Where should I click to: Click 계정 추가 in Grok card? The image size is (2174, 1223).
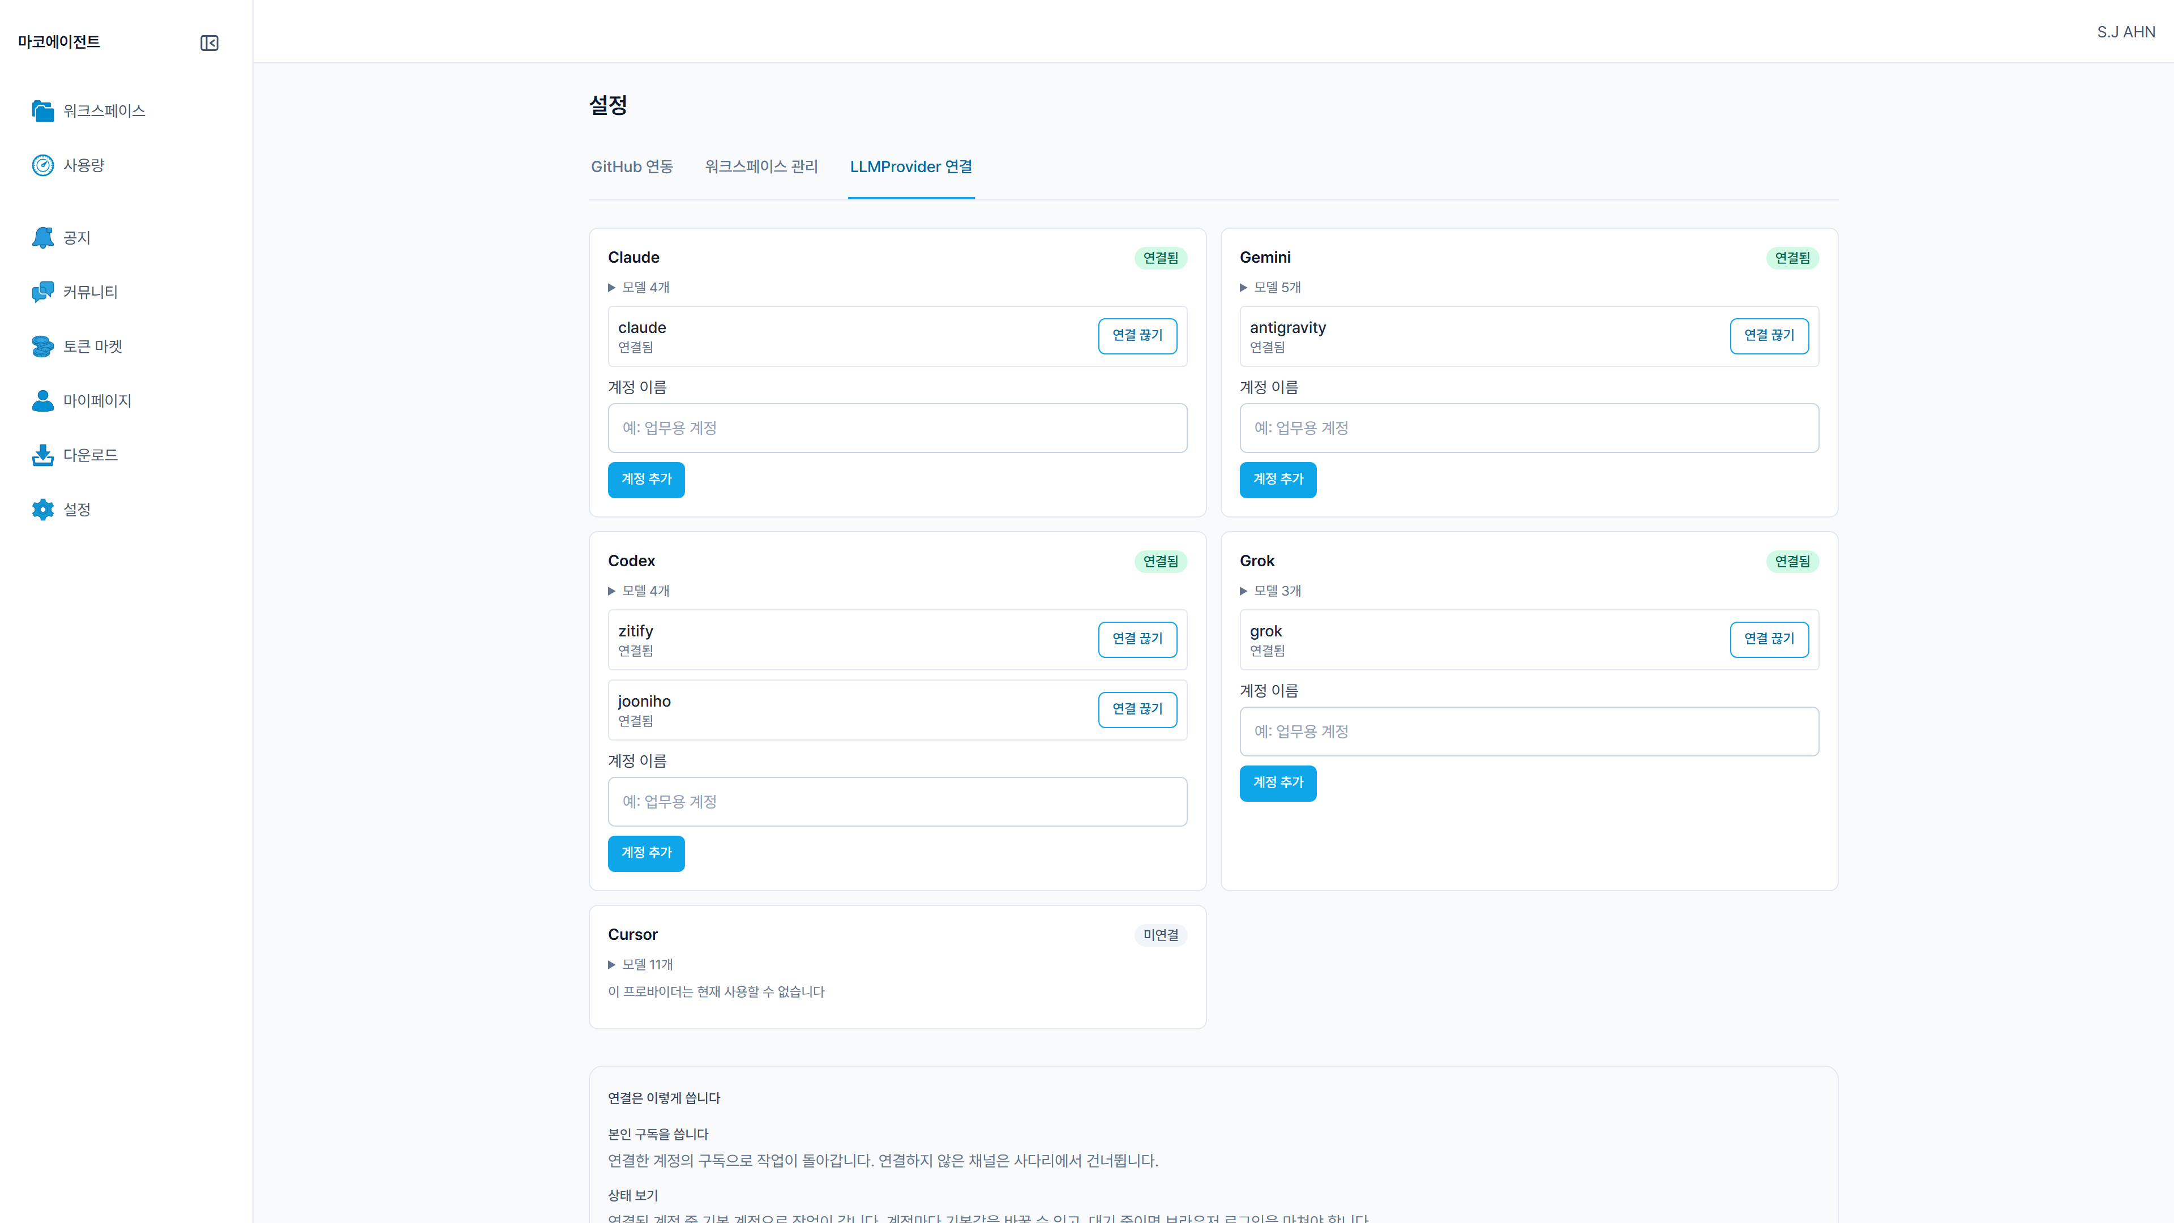click(1278, 783)
